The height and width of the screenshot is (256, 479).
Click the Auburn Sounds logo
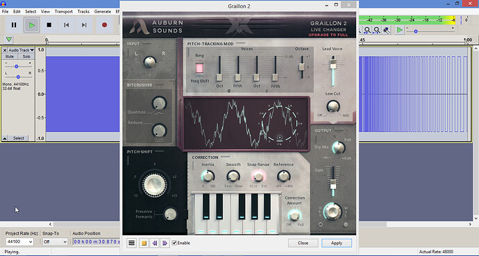156,26
